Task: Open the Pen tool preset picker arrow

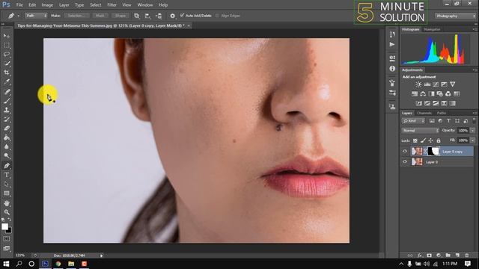Action: click(x=18, y=16)
